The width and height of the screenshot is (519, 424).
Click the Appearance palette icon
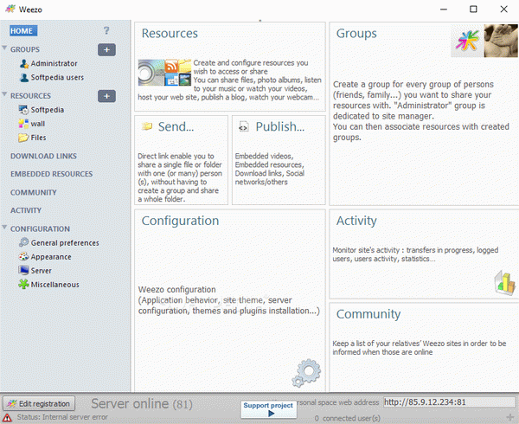pos(23,256)
